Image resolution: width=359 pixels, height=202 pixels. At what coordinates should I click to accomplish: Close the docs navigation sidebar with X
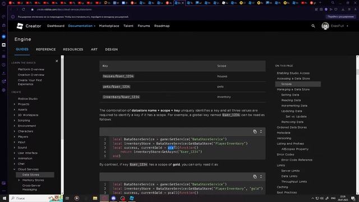[x=57, y=61]
